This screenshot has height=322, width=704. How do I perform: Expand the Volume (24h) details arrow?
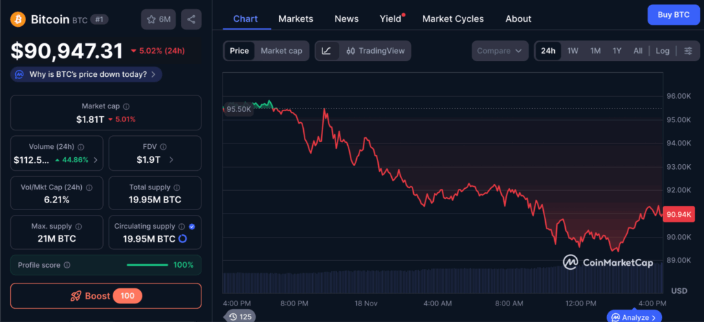[x=95, y=160]
